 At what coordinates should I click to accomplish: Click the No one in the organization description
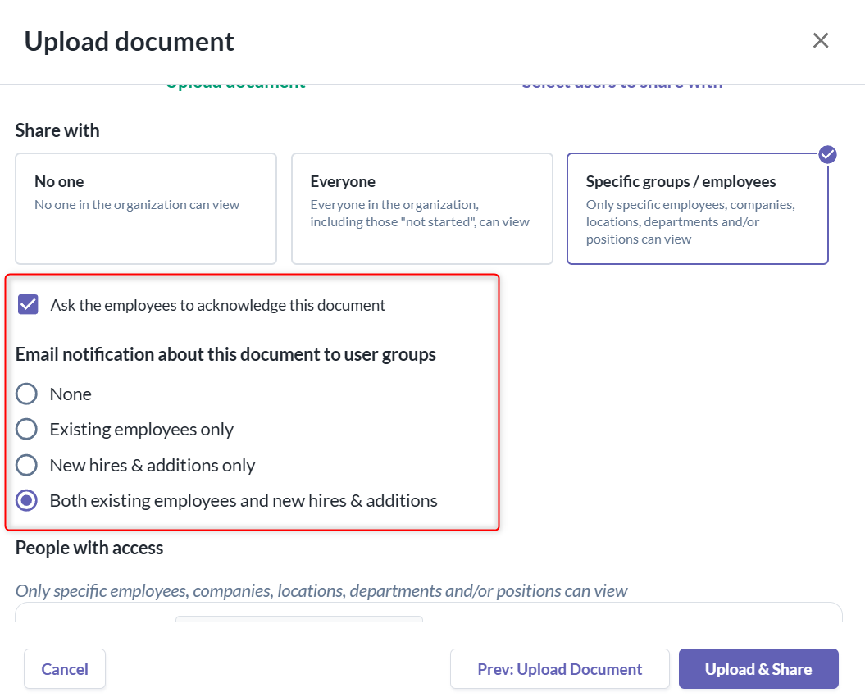137,205
